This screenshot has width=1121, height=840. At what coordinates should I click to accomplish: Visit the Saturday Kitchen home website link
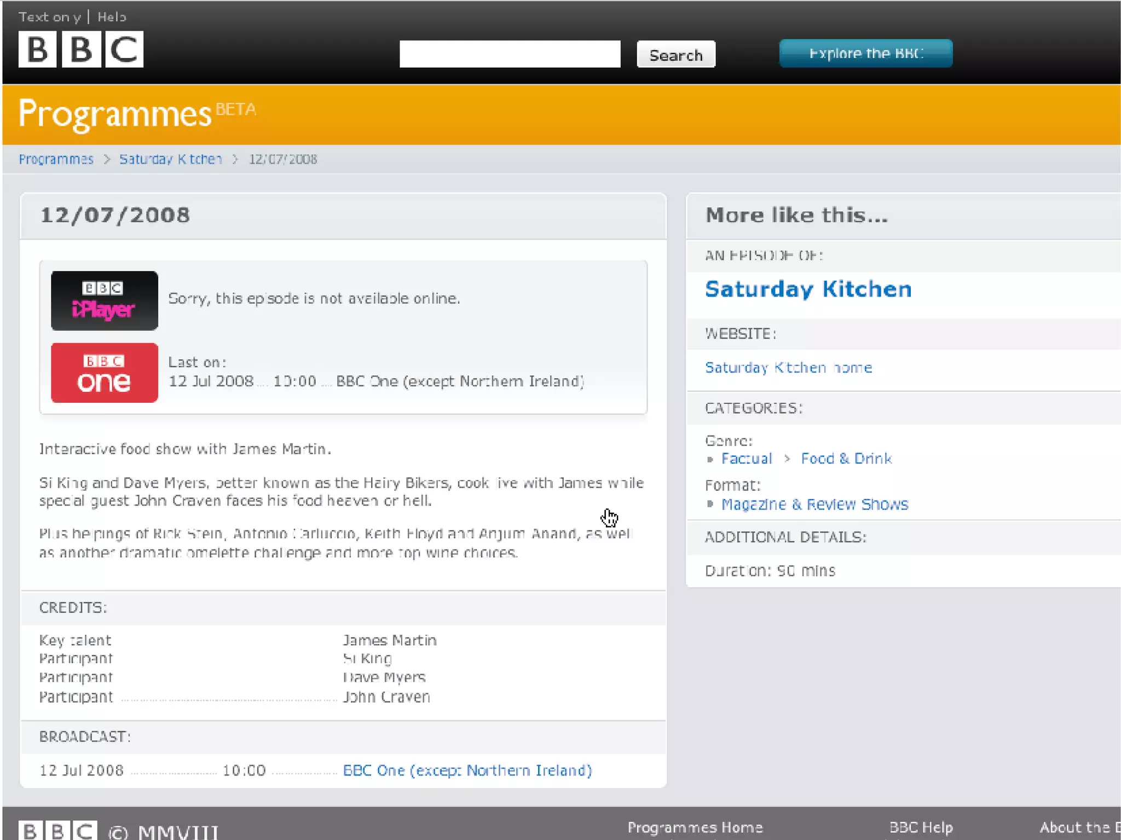[x=788, y=368]
